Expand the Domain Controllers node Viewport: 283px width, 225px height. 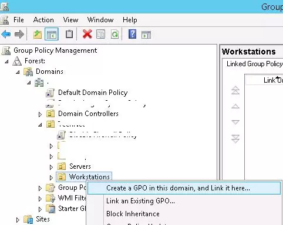click(40, 114)
